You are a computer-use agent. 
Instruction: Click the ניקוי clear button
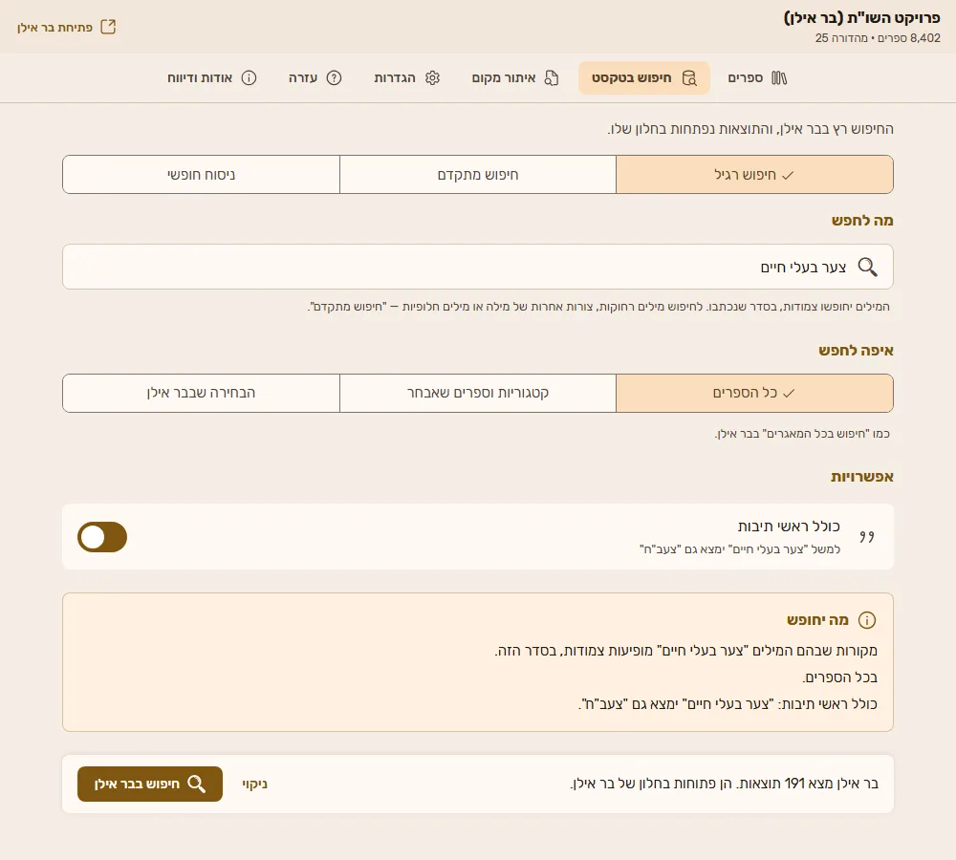tap(255, 784)
